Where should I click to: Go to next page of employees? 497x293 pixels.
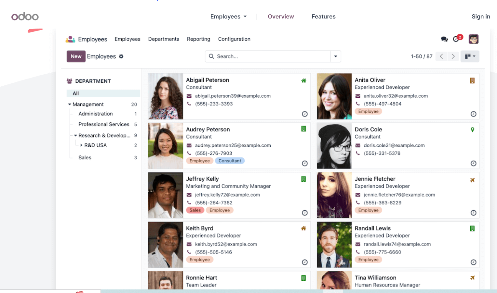pyautogui.click(x=453, y=56)
